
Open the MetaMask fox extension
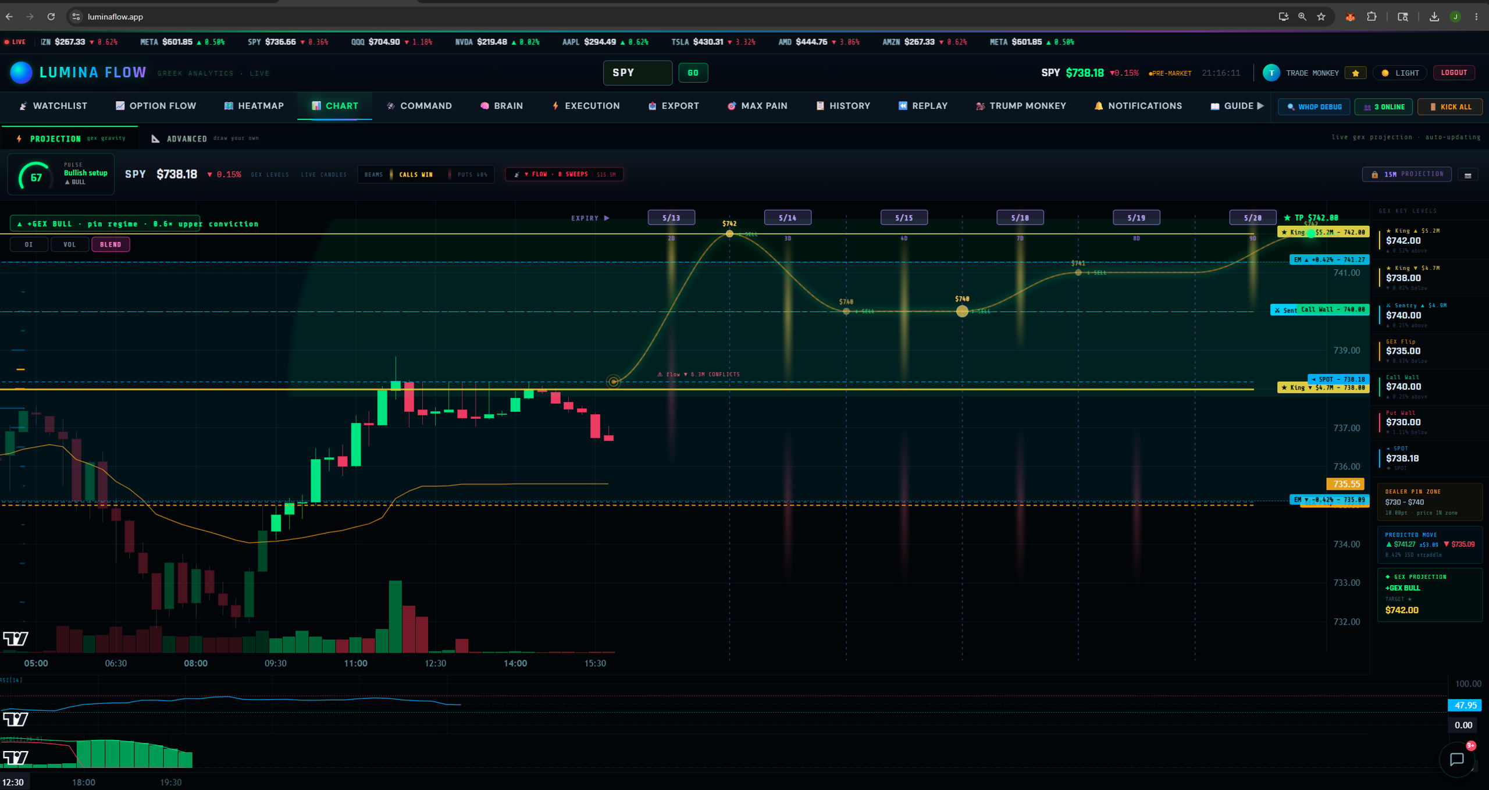[1351, 17]
